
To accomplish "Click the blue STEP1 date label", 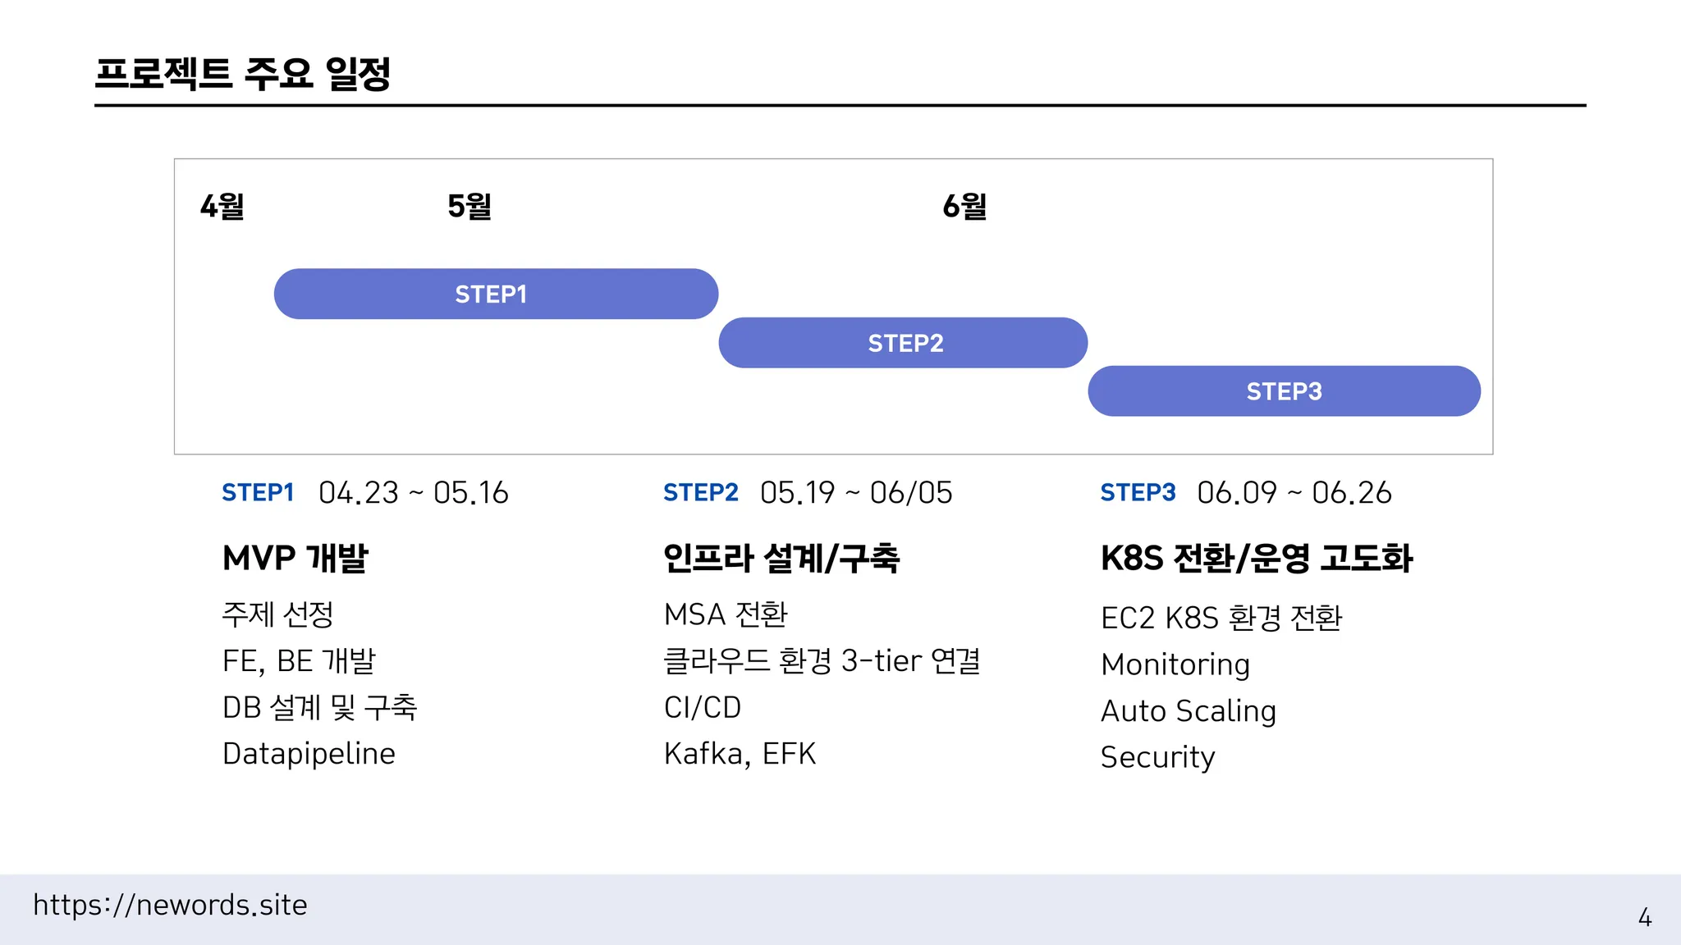I will click(258, 492).
